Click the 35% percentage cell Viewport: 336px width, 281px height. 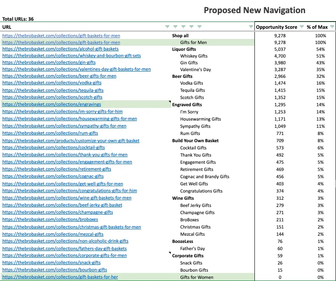pos(320,69)
